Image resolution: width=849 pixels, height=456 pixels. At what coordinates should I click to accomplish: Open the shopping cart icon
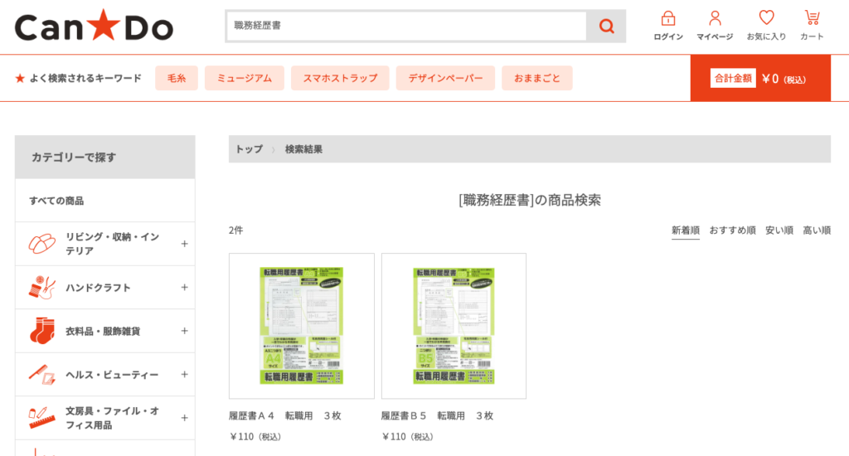812,19
